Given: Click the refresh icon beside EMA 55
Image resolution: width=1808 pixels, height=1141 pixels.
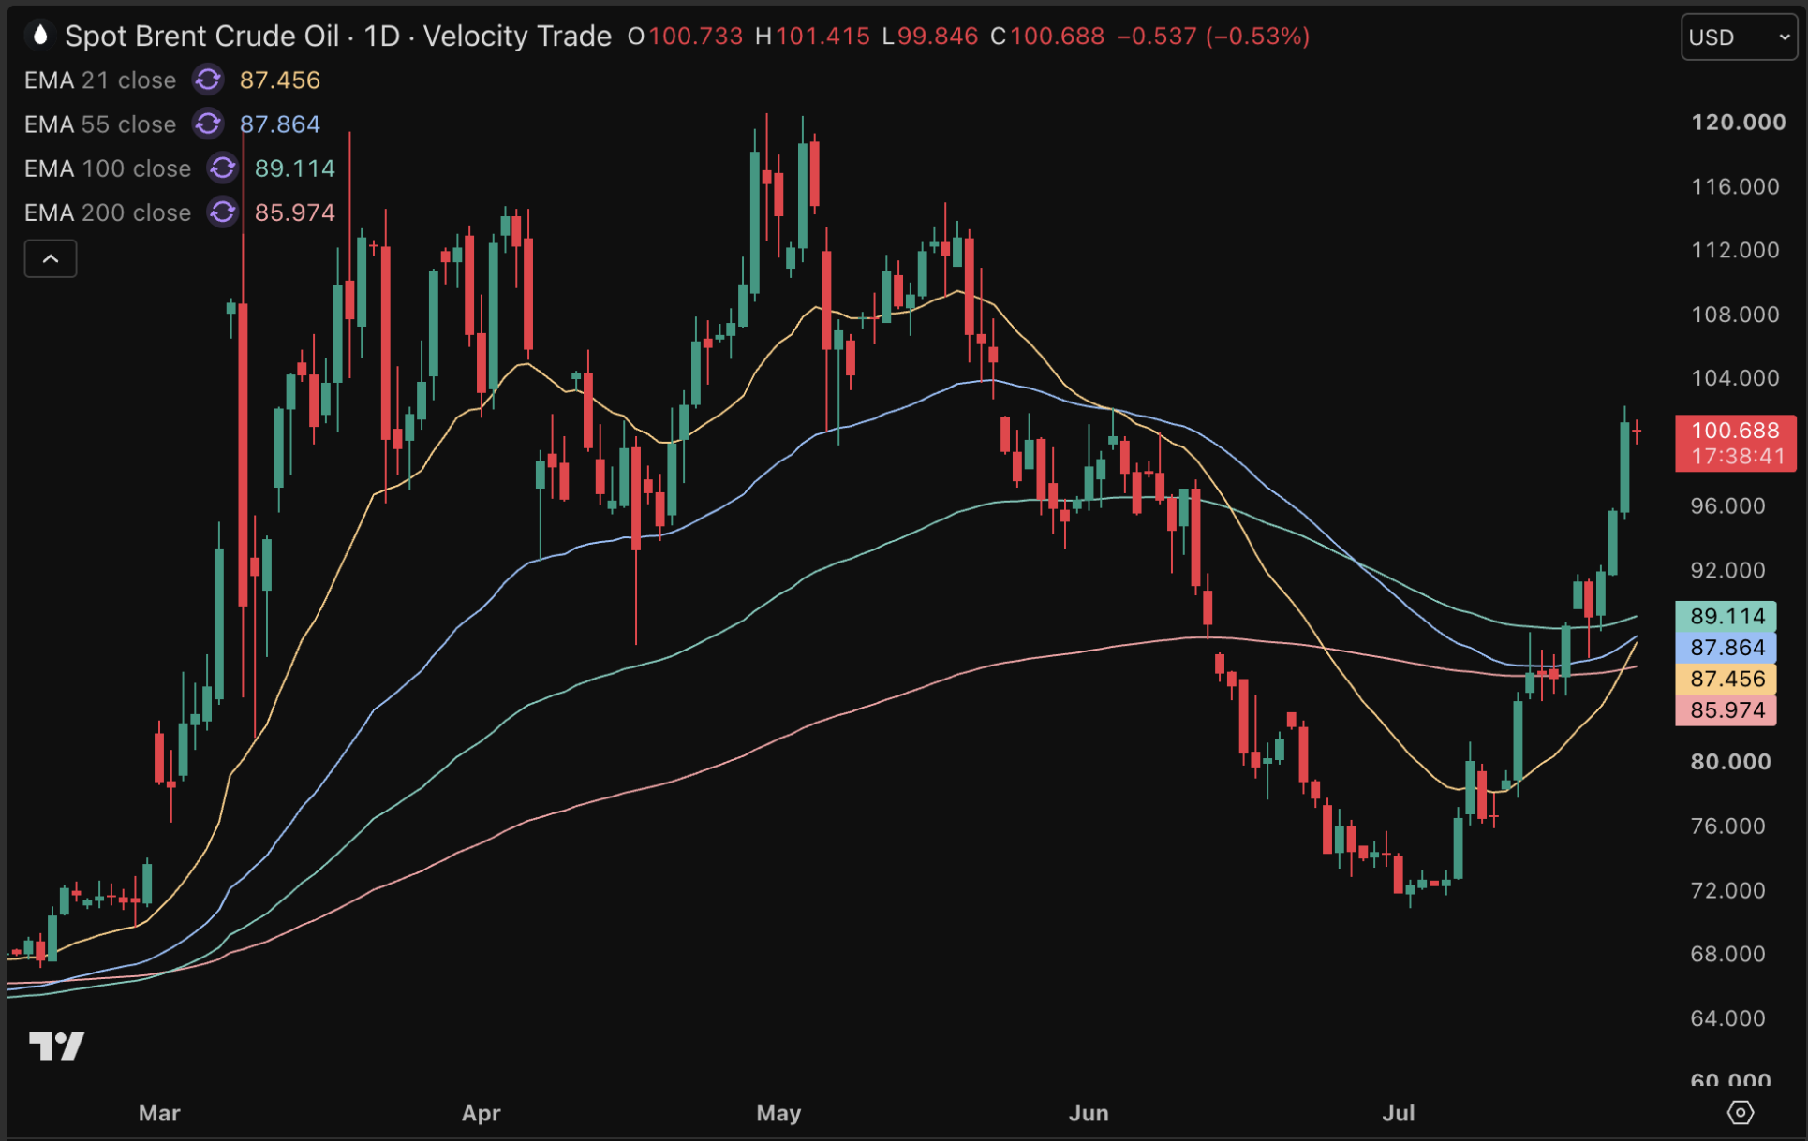Looking at the screenshot, I should point(208,124).
